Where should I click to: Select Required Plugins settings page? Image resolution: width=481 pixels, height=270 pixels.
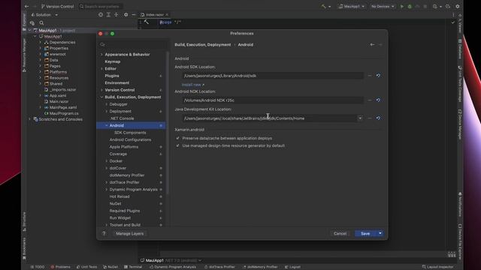click(125, 211)
